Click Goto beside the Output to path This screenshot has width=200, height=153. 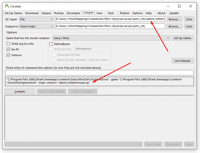click(x=189, y=26)
